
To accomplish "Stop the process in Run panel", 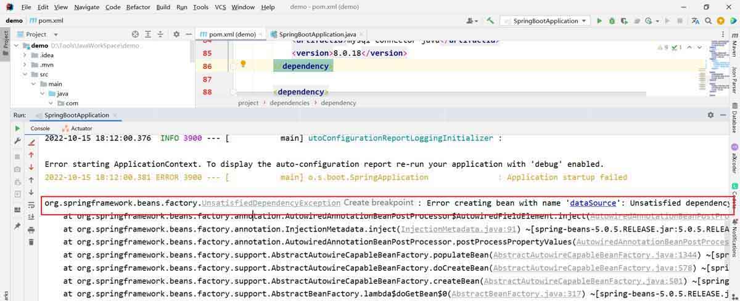I will (x=17, y=156).
